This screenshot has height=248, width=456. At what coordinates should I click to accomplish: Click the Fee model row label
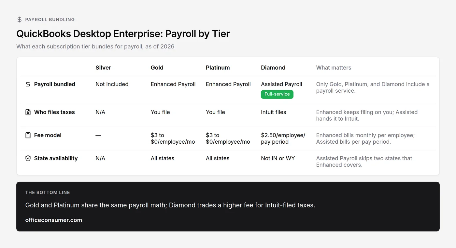(48, 135)
